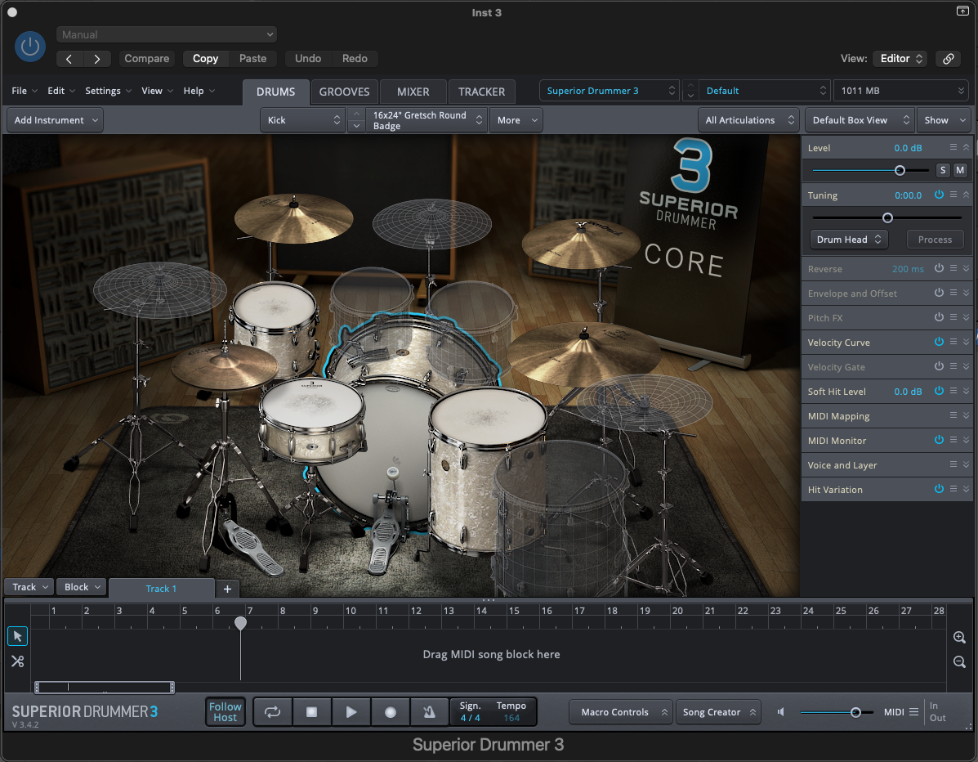978x762 pixels.
Task: Select the scissors split tool
Action: (17, 661)
